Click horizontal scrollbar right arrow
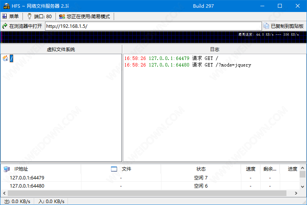This screenshot has width=307, height=205. [x=296, y=193]
